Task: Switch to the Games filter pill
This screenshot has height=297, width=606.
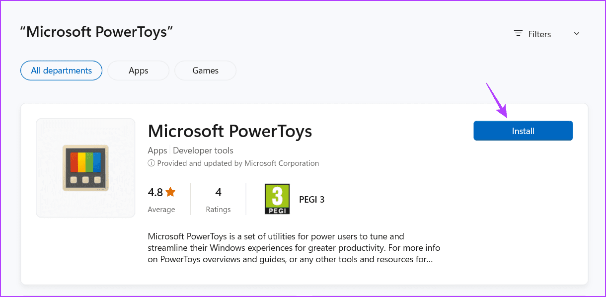Action: (206, 71)
